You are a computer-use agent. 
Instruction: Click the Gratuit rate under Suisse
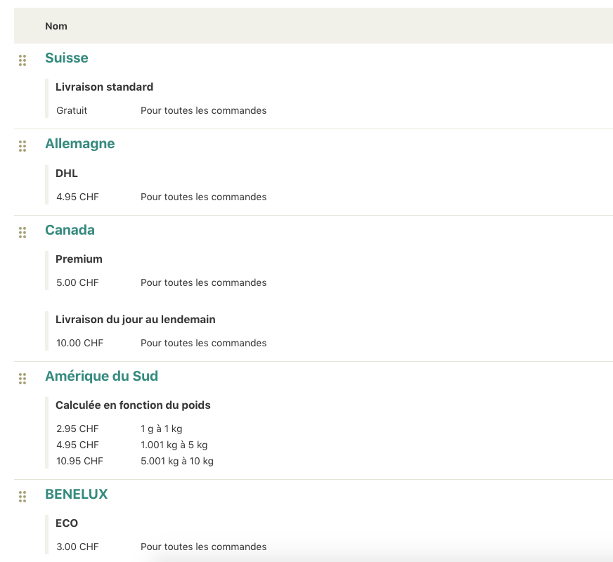click(72, 110)
